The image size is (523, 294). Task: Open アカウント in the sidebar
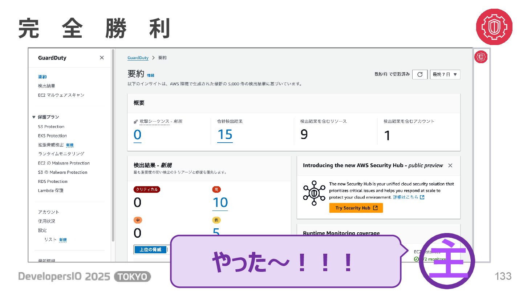point(48,212)
